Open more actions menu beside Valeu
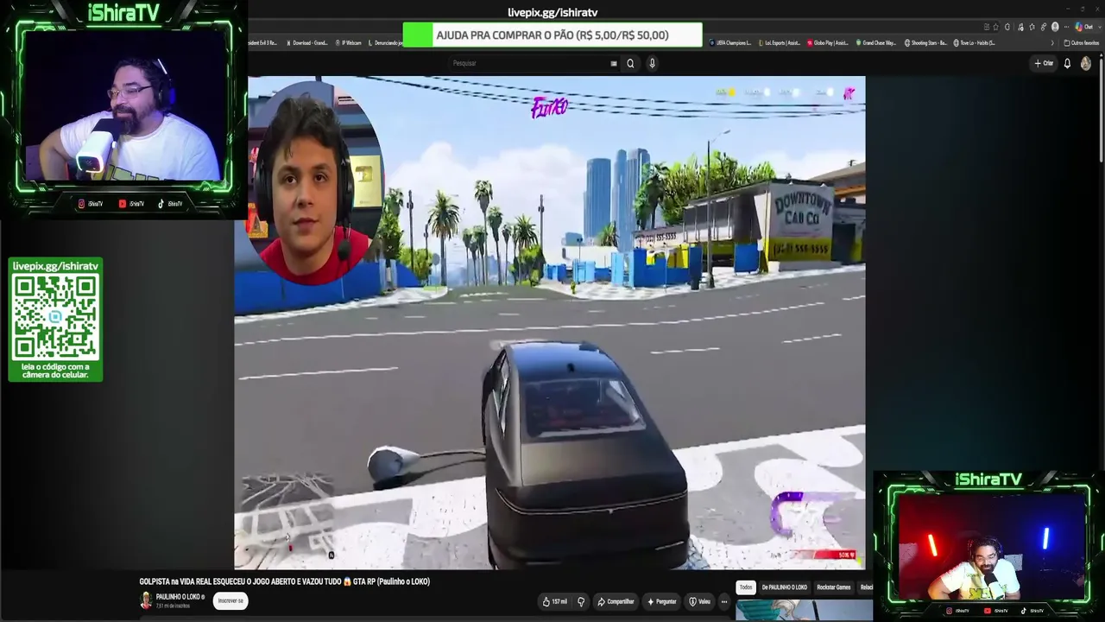Viewport: 1105px width, 622px height. pyautogui.click(x=723, y=601)
